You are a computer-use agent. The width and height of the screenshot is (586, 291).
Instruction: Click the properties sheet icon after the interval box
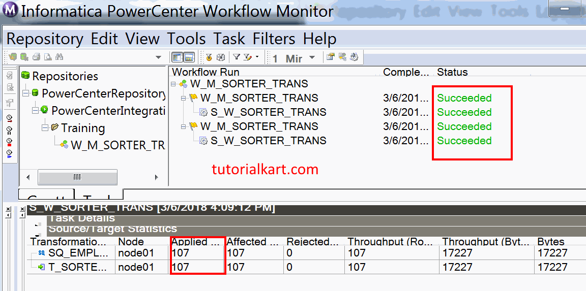point(330,57)
